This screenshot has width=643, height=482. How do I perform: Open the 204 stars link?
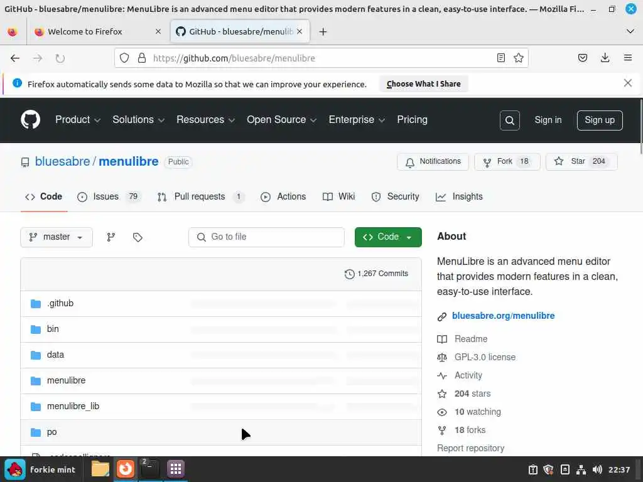coord(464,394)
